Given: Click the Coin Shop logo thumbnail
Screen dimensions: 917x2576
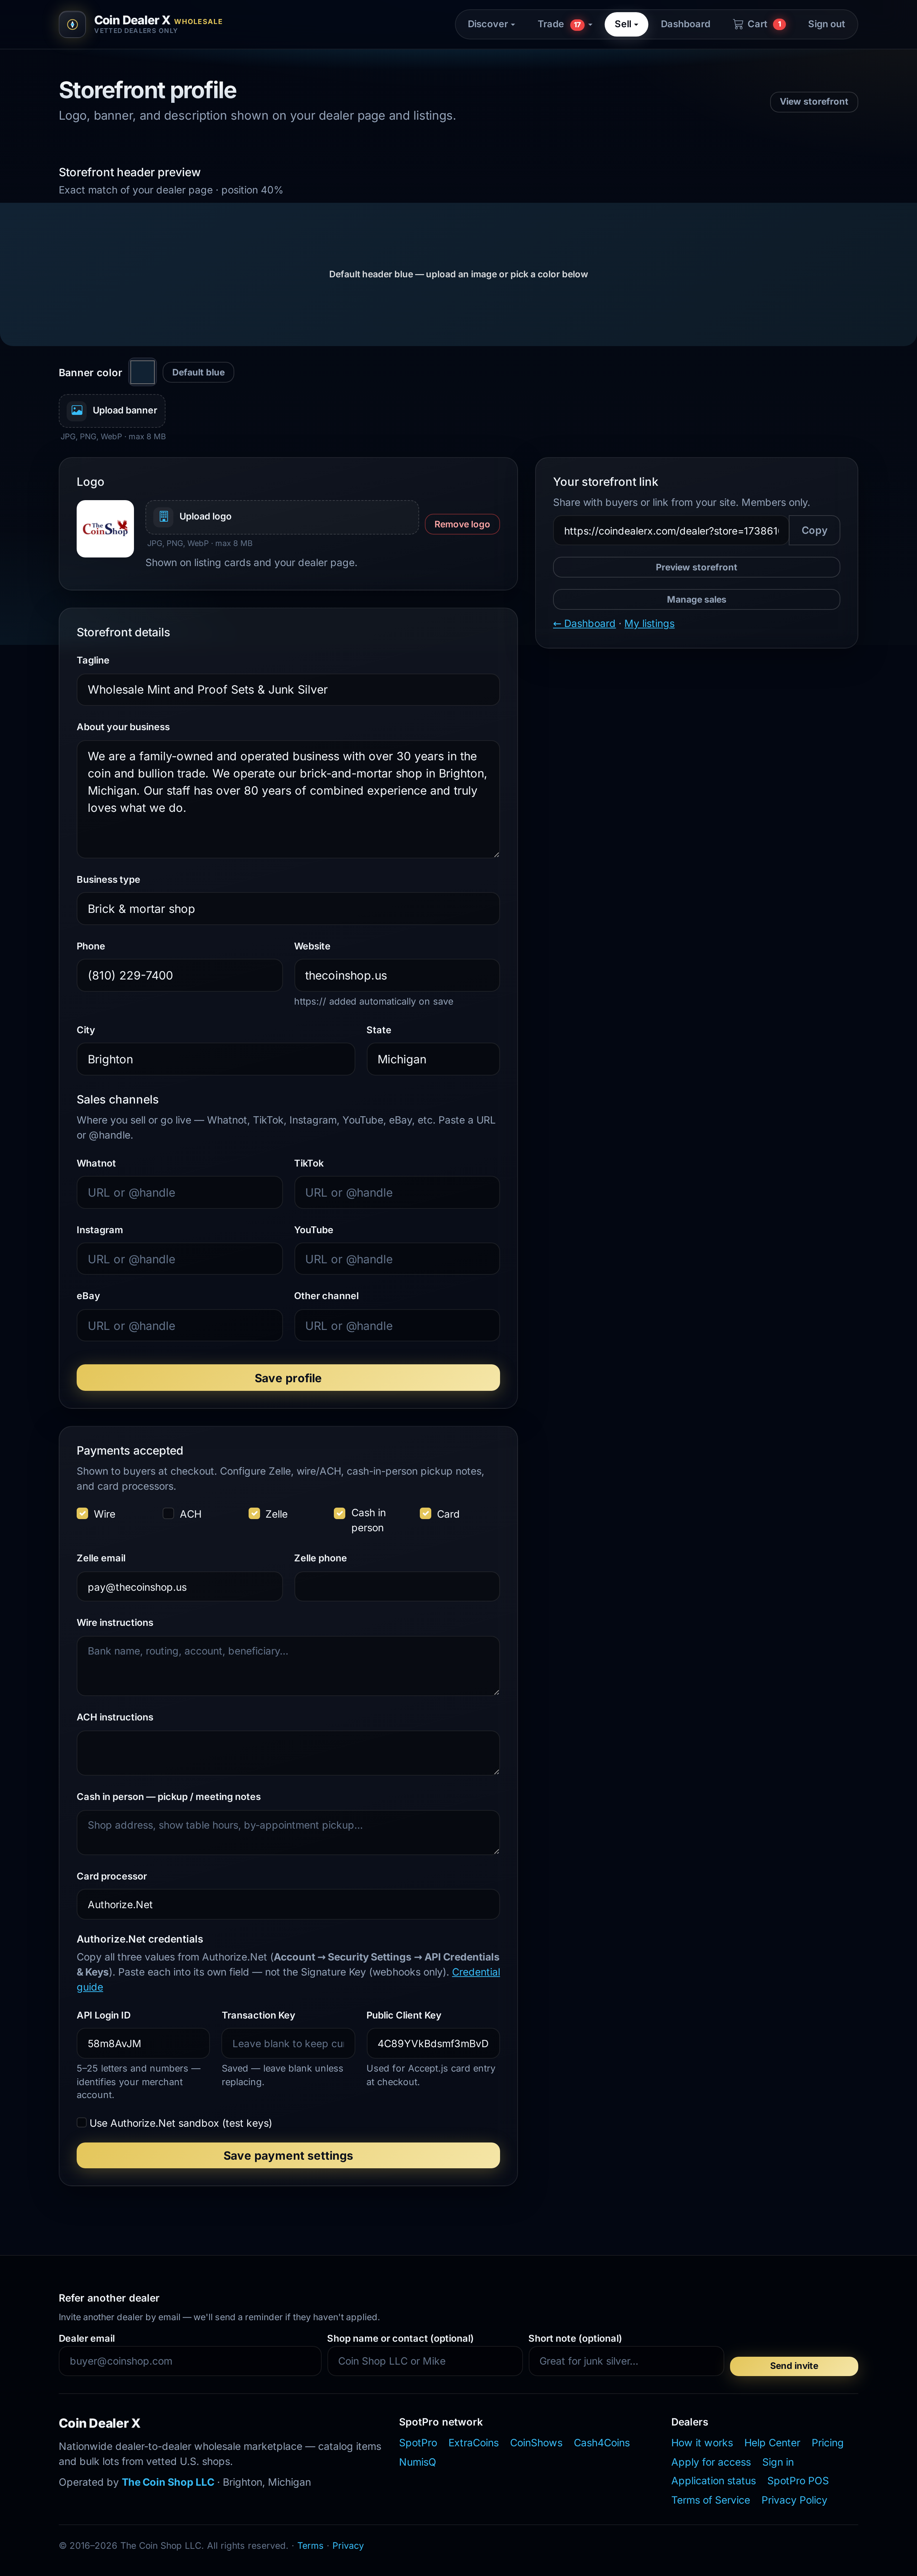Looking at the screenshot, I should [x=105, y=529].
